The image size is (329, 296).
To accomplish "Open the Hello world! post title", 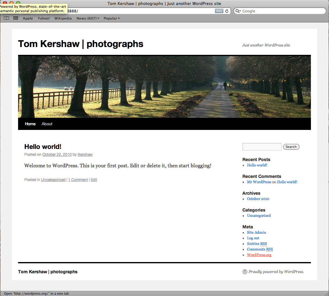I will tap(43, 147).
